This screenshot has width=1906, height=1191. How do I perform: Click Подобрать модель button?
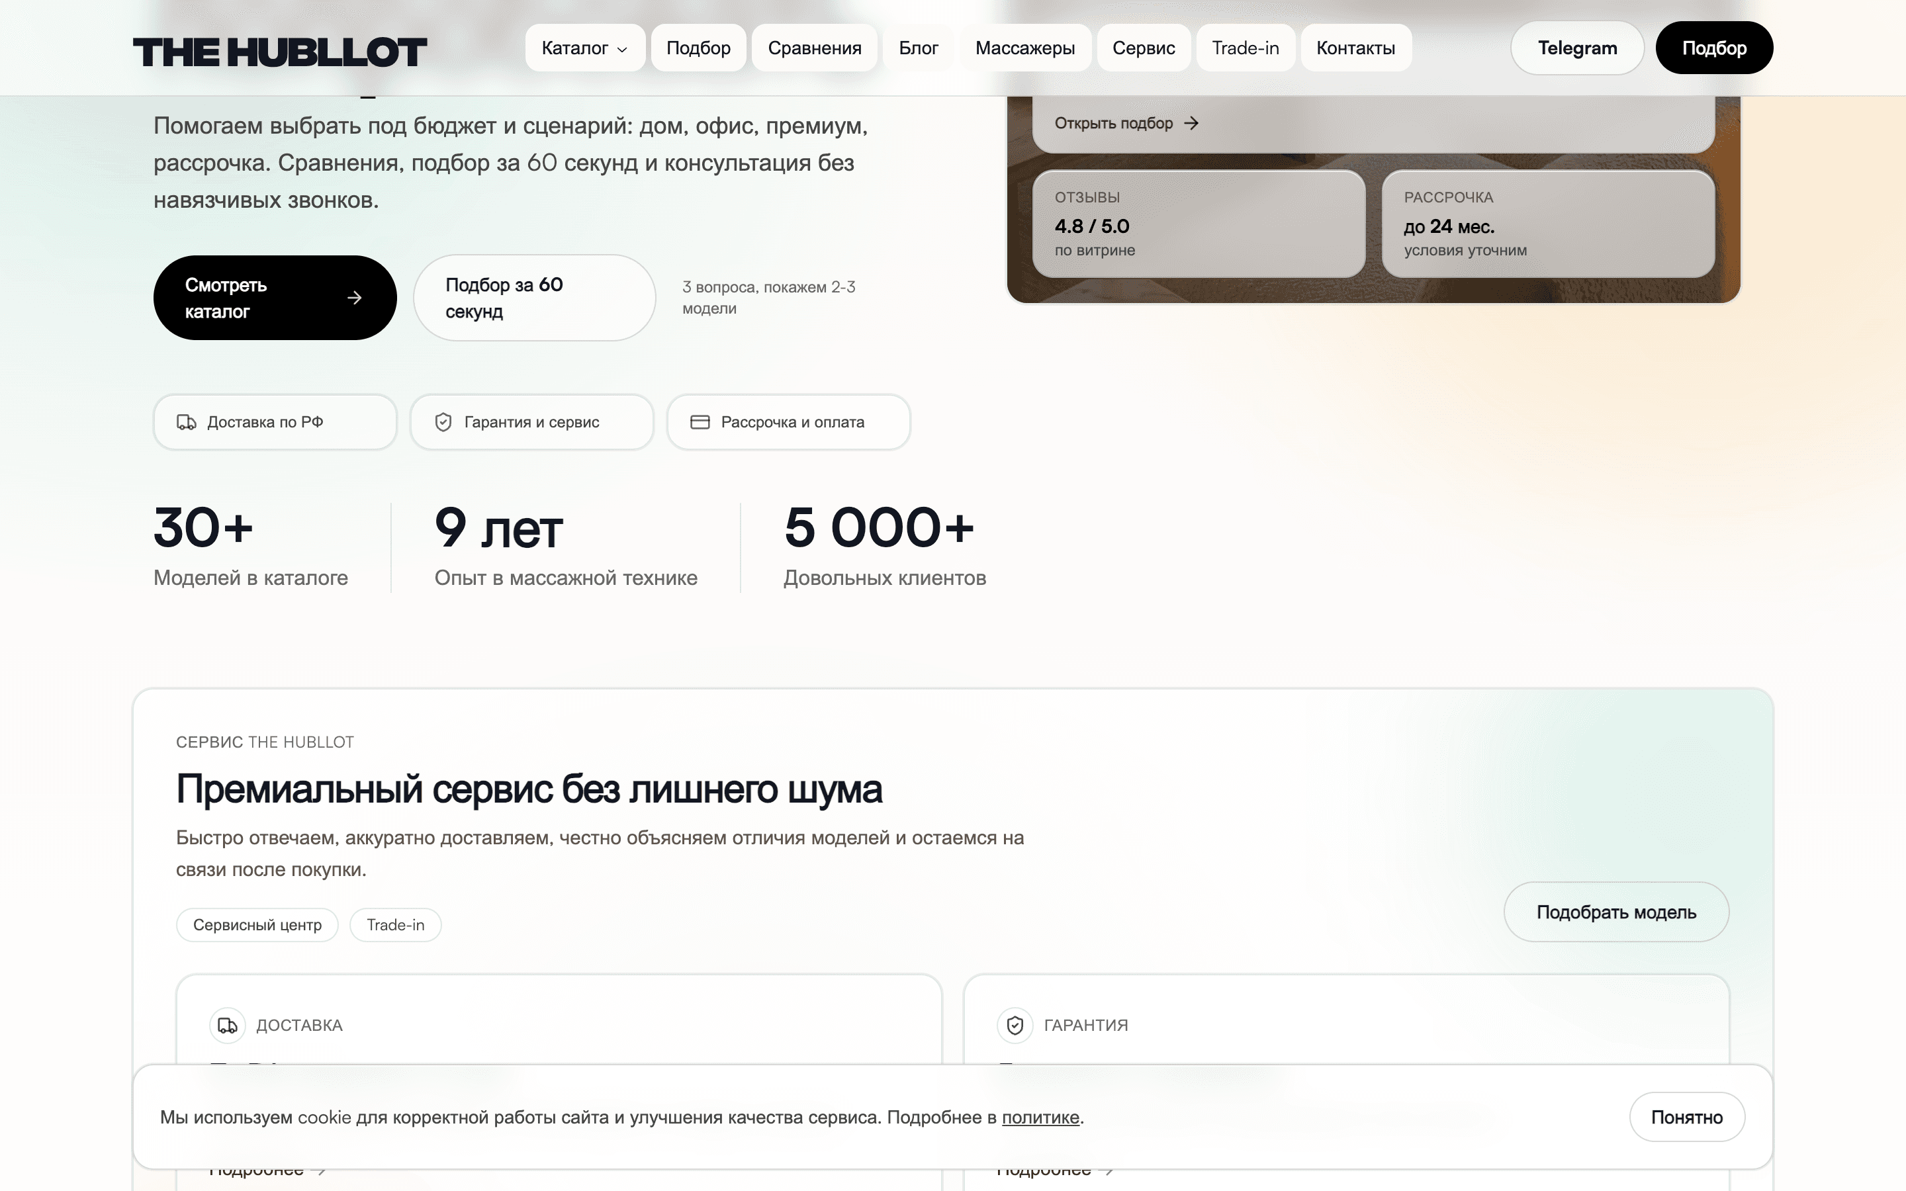[x=1616, y=912]
